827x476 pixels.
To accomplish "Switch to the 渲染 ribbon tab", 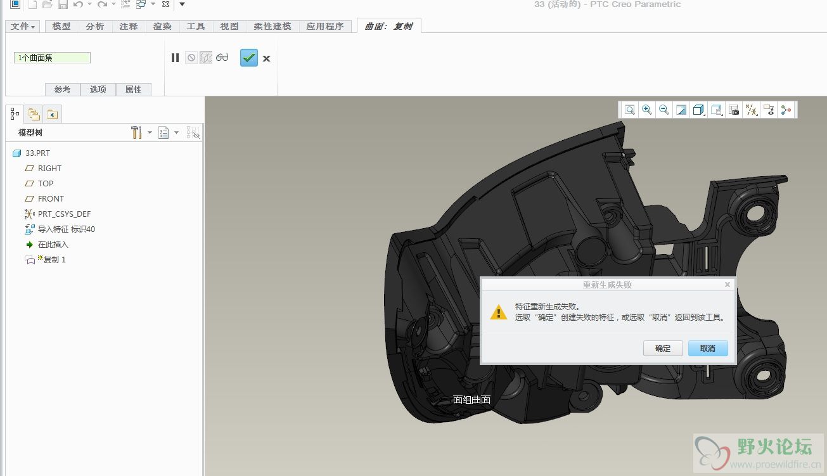I will [x=162, y=26].
